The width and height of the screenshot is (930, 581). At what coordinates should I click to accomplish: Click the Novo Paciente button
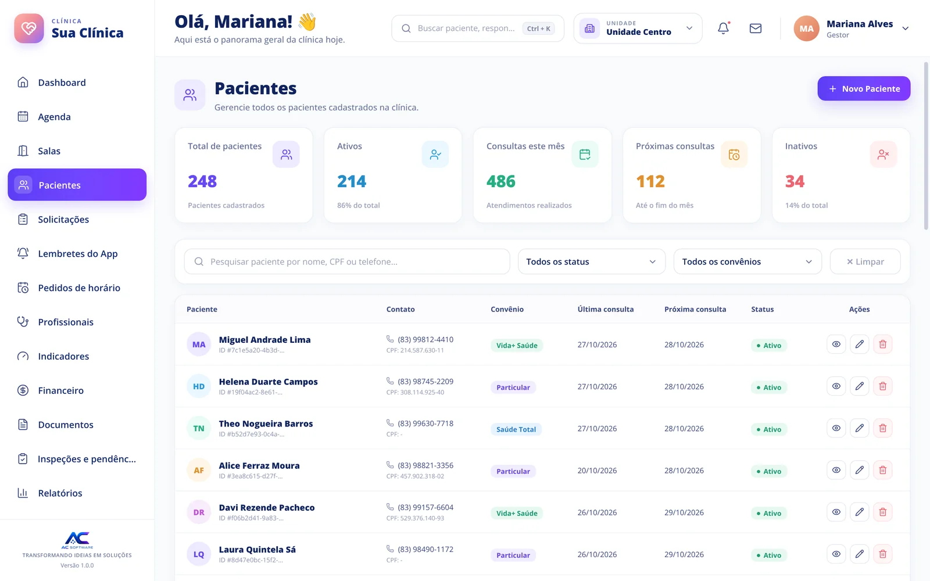point(864,88)
